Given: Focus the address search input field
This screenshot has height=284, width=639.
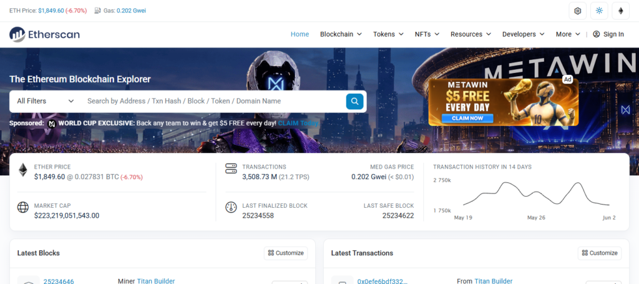Looking at the screenshot, I should [214, 101].
